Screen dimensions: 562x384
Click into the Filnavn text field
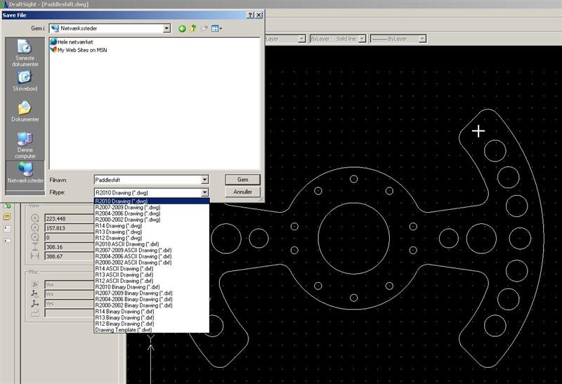[146, 180]
